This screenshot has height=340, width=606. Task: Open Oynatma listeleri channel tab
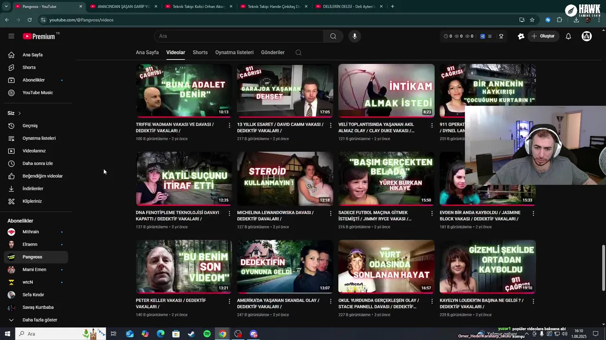[234, 52]
